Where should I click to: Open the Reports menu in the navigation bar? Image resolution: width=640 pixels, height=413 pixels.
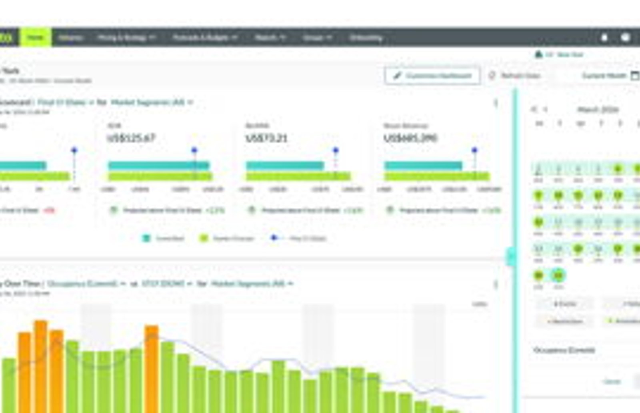pyautogui.click(x=270, y=38)
